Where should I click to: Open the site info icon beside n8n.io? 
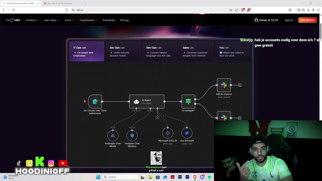[x=73, y=10]
